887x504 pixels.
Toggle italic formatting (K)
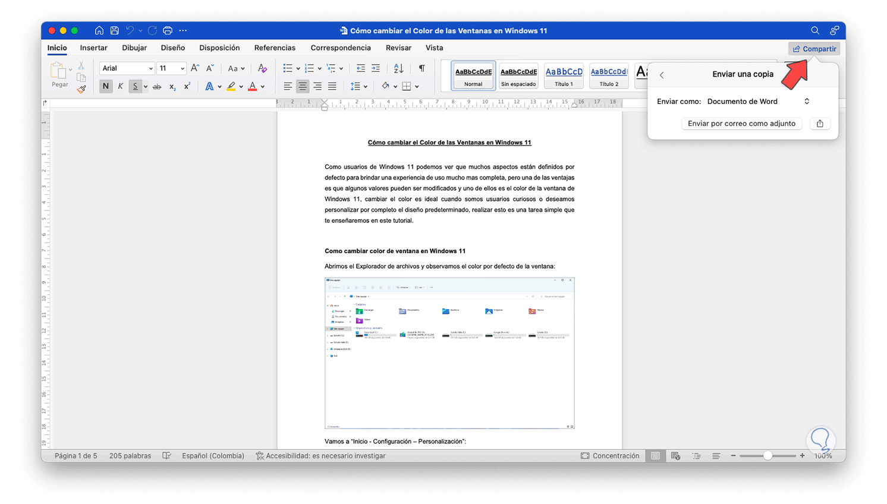[121, 87]
